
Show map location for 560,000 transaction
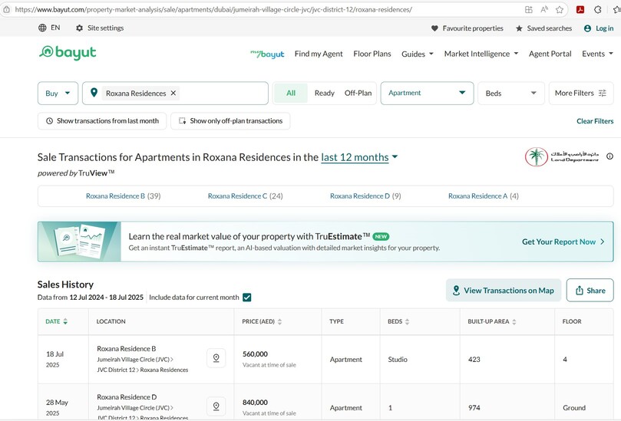pyautogui.click(x=216, y=358)
